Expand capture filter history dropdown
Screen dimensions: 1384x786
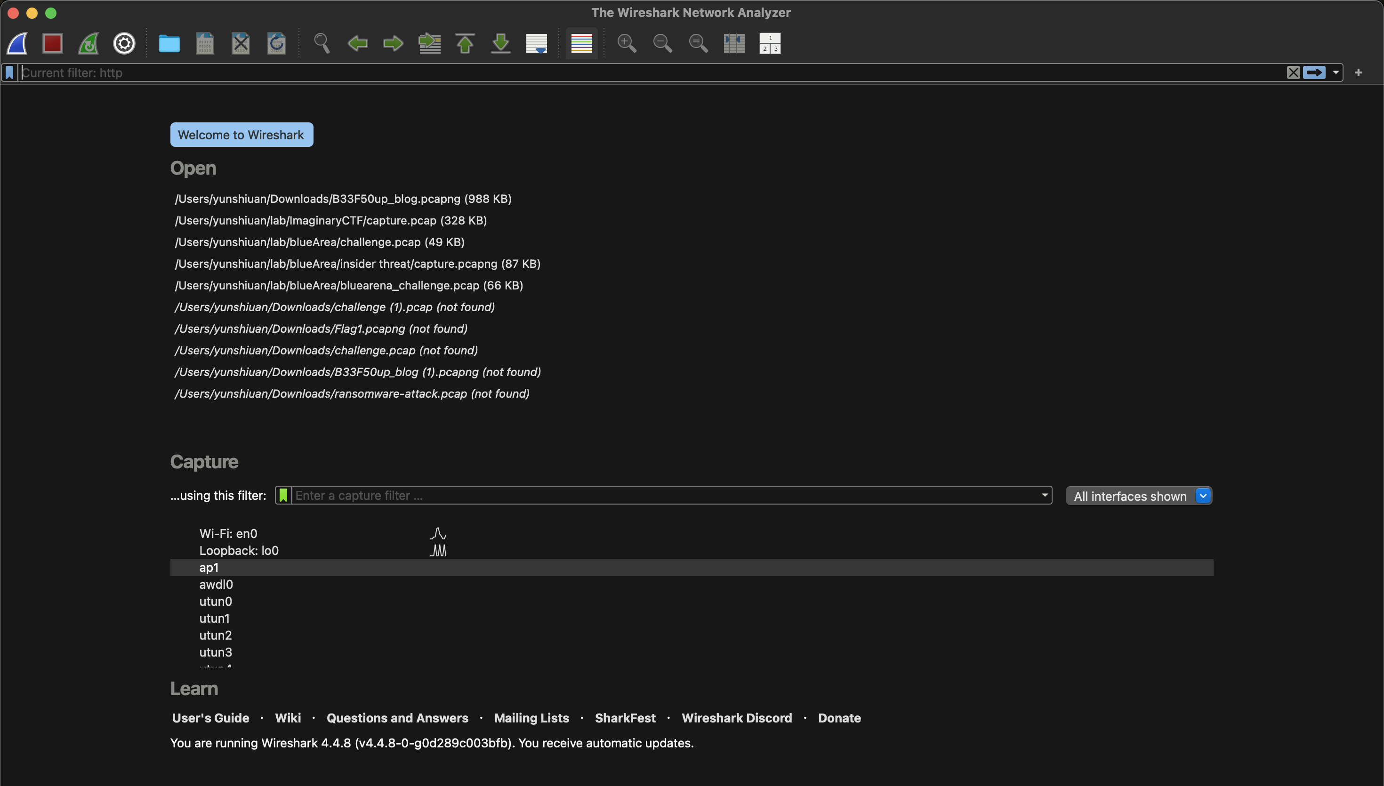(1044, 495)
